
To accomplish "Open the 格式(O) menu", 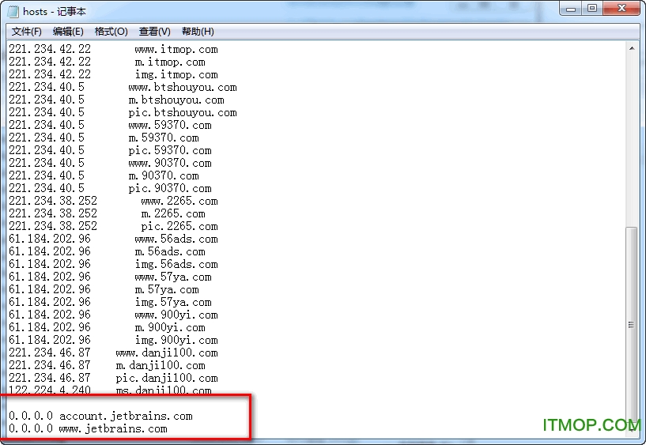I will click(x=111, y=32).
